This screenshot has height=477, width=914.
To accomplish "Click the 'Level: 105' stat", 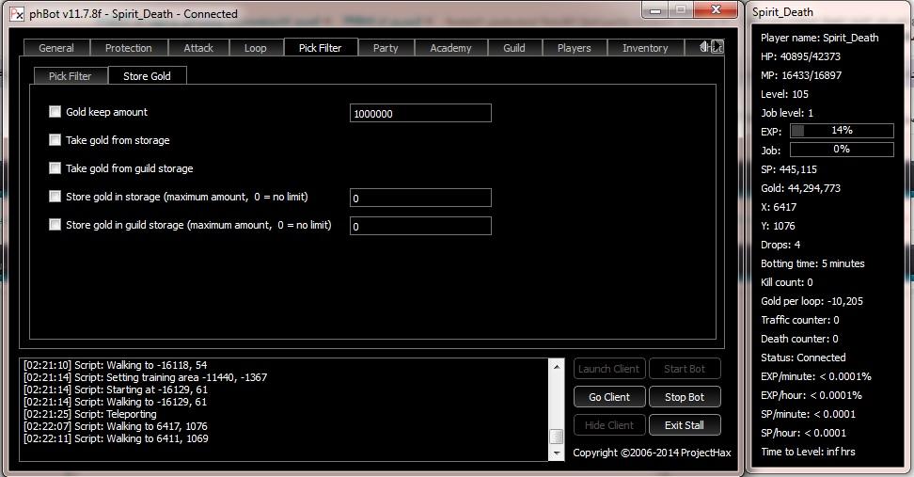I will (x=784, y=94).
